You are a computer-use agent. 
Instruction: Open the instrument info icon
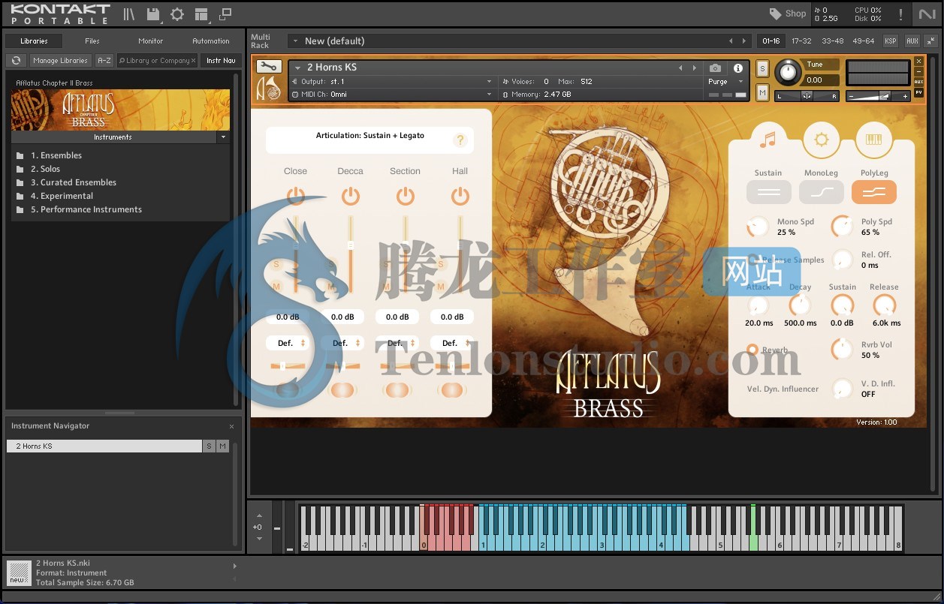pyautogui.click(x=737, y=68)
